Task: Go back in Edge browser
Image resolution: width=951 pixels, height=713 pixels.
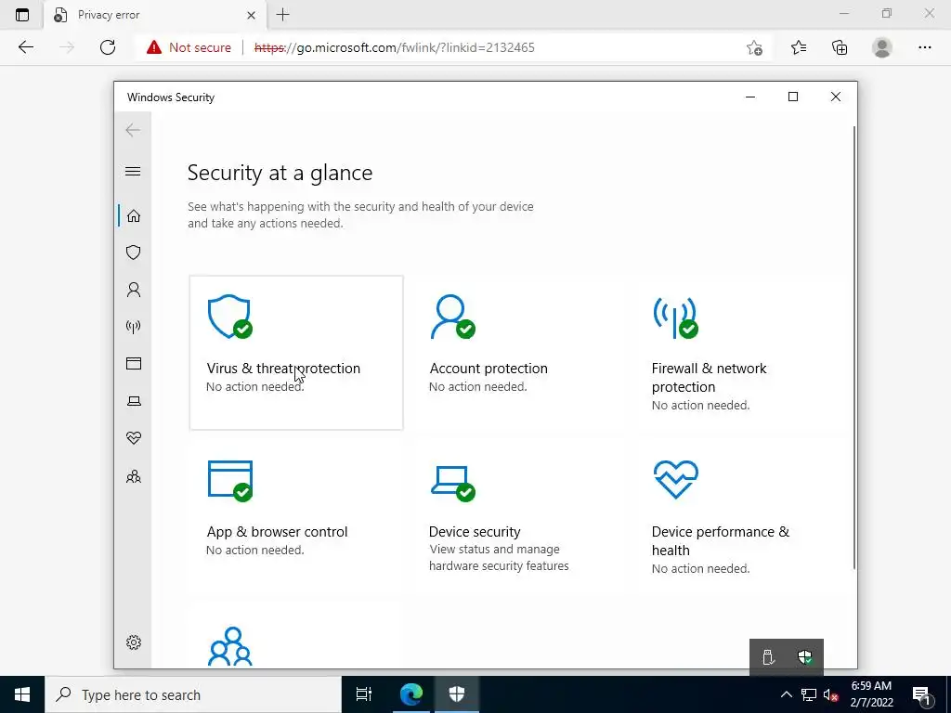Action: pos(26,47)
